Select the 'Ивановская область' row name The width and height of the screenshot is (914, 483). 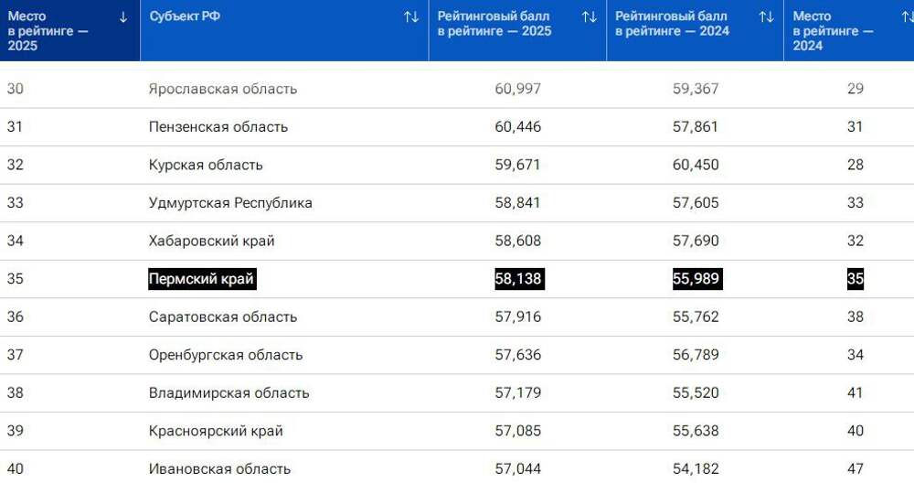click(219, 468)
